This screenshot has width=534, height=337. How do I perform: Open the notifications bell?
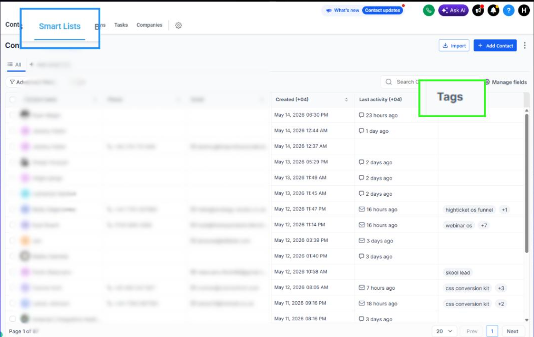coord(494,10)
